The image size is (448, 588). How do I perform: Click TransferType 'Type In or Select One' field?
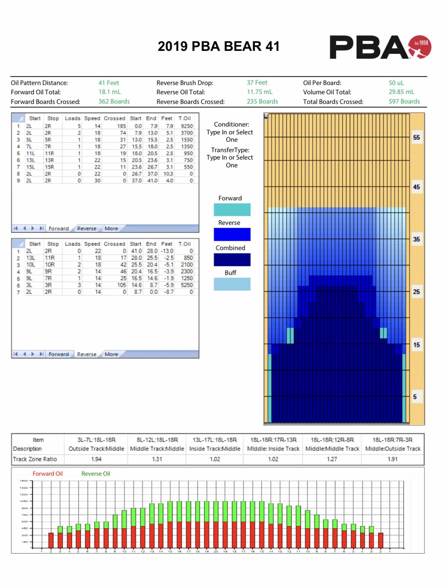(230, 161)
